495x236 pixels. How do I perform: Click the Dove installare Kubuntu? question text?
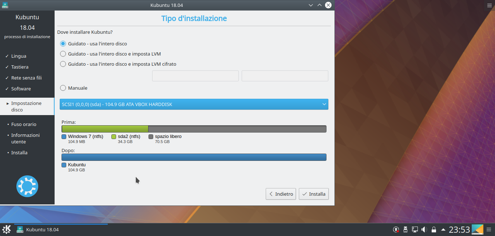coord(85,32)
